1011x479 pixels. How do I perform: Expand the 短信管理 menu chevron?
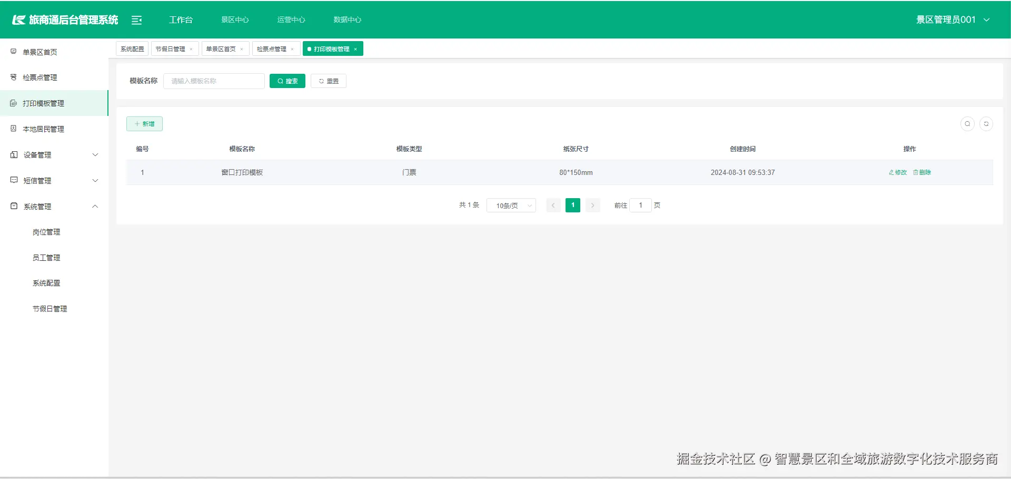coord(95,180)
